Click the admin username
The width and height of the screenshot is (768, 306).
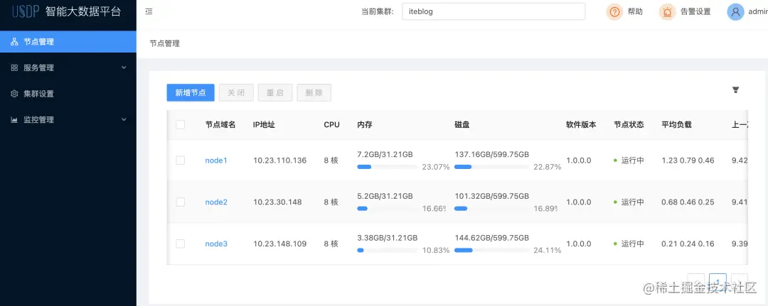(758, 12)
